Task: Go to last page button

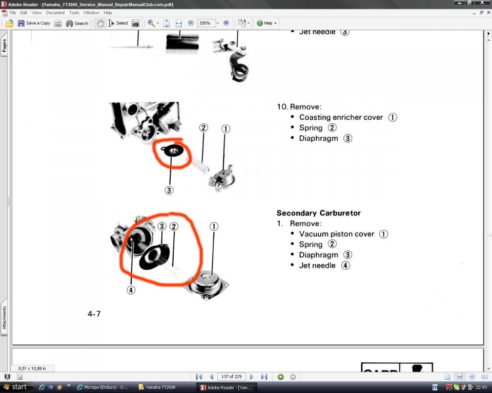Action: pyautogui.click(x=264, y=377)
